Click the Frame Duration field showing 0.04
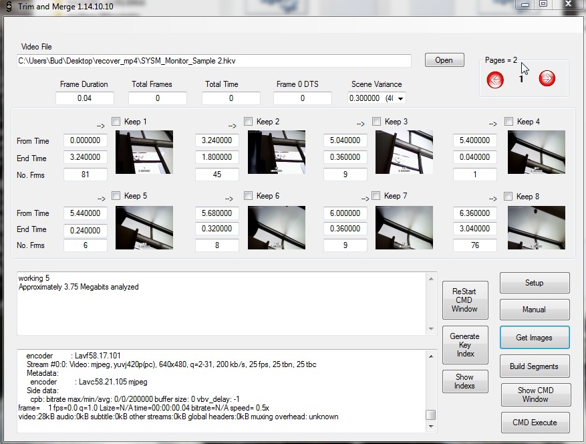This screenshot has width=586, height=444. [85, 98]
